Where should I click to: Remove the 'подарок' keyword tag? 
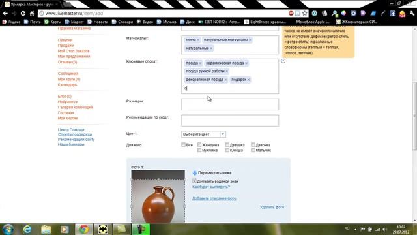tap(248, 80)
